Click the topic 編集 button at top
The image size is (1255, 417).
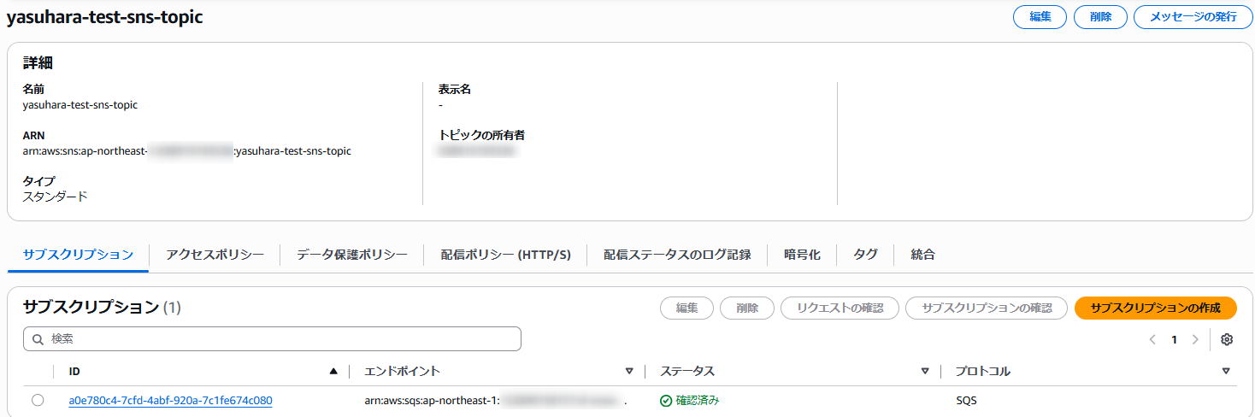coord(1040,17)
